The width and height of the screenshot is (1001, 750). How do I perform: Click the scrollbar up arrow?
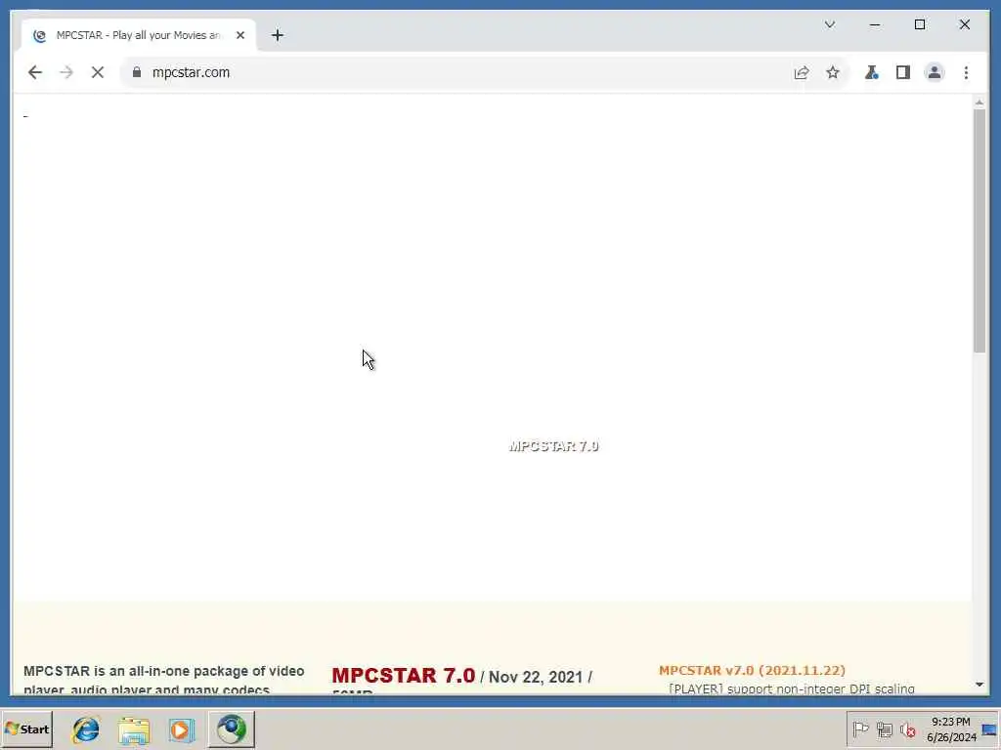(x=979, y=103)
